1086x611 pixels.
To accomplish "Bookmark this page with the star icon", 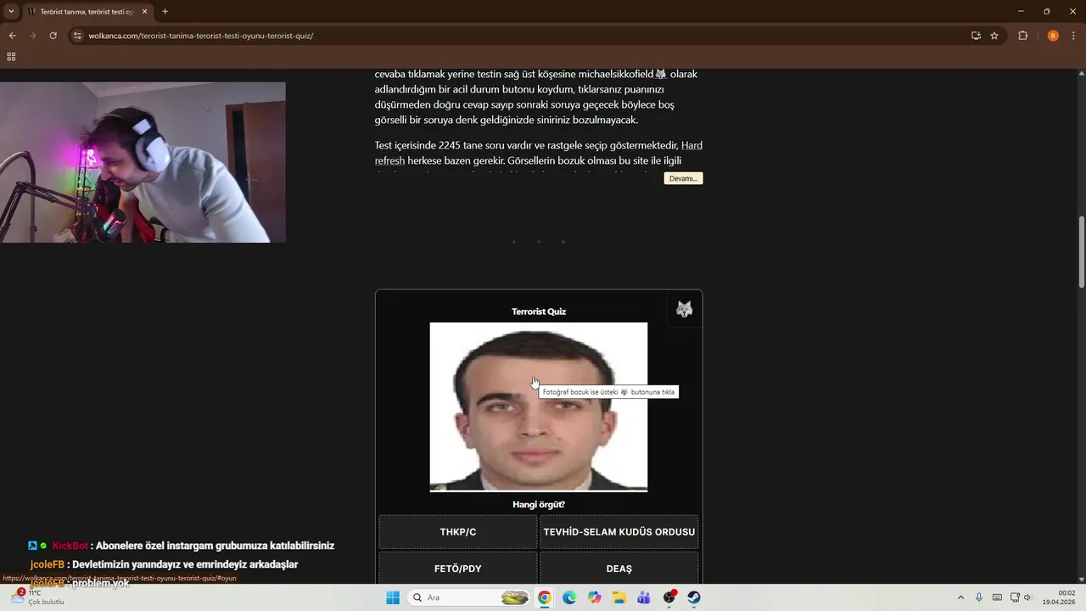I will point(994,36).
